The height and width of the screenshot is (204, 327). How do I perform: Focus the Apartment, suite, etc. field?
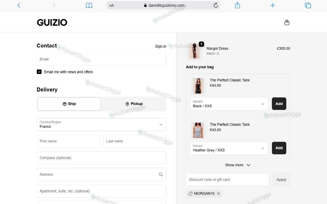(102, 191)
